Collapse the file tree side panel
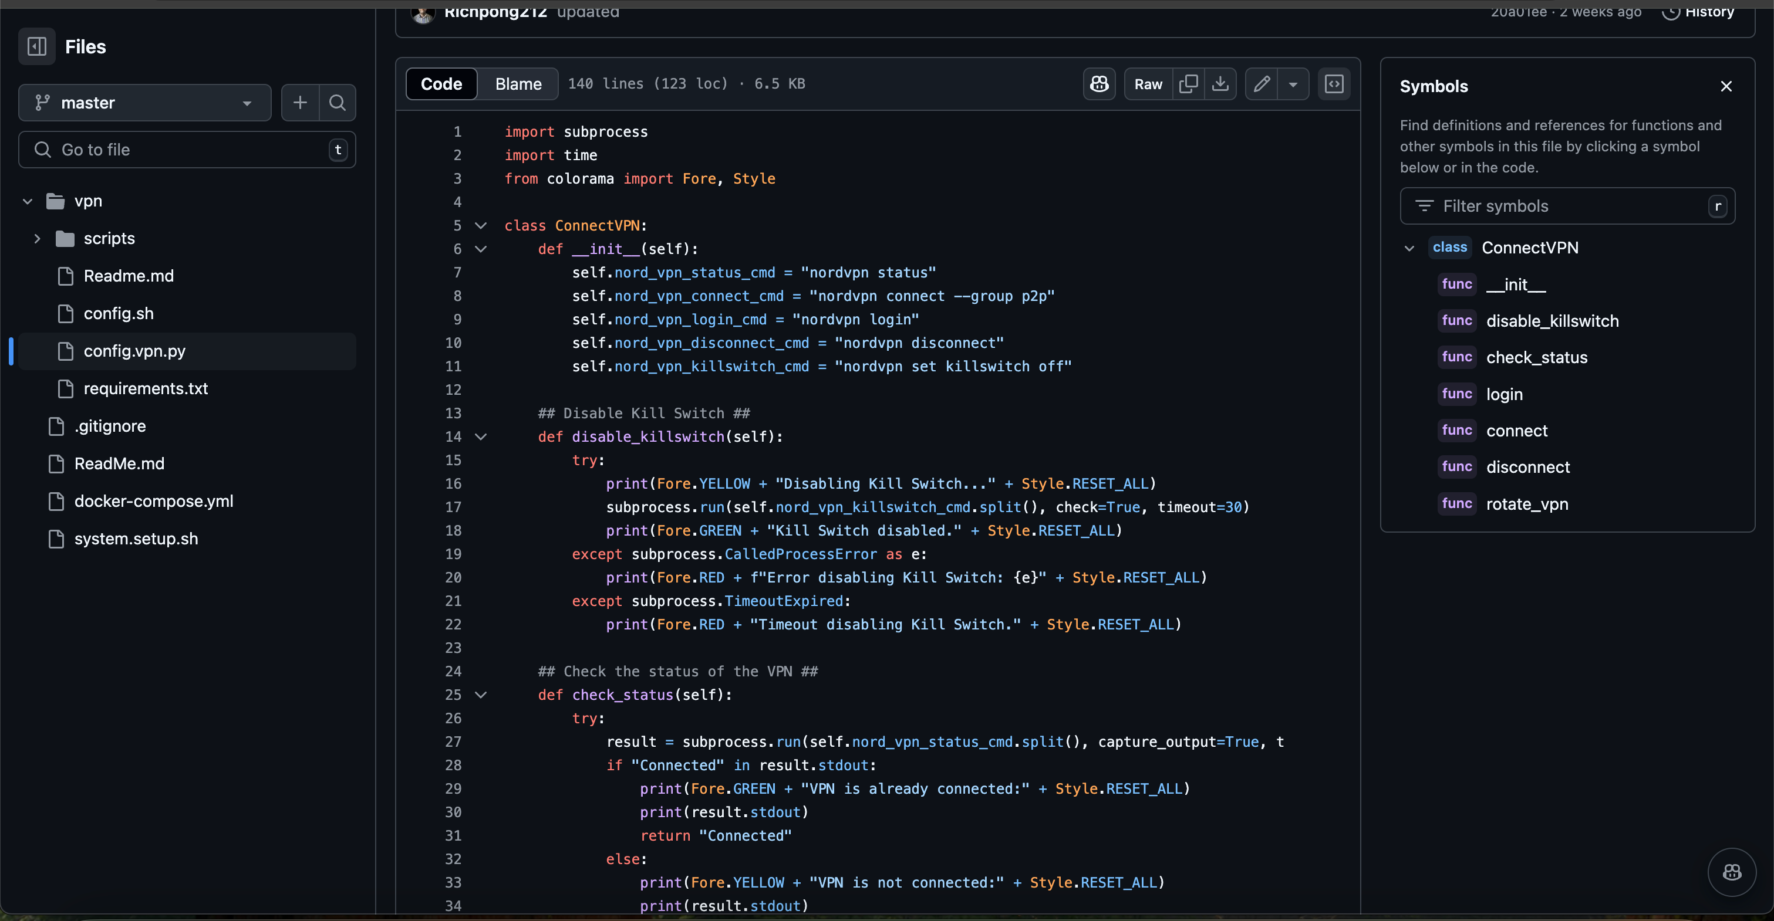This screenshot has height=921, width=1774. pos(36,46)
